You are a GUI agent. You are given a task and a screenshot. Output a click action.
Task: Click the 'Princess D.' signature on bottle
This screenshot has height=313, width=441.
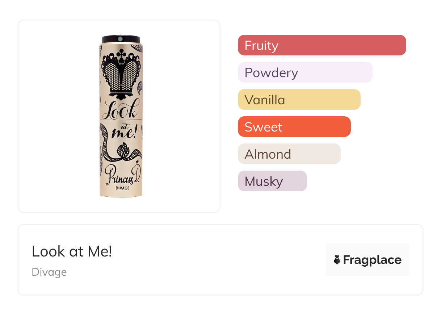pos(120,175)
